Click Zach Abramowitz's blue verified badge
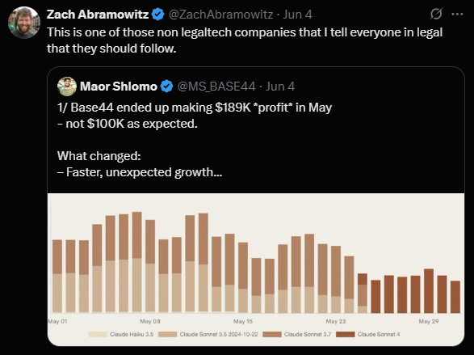This screenshot has height=355, width=474. (157, 15)
